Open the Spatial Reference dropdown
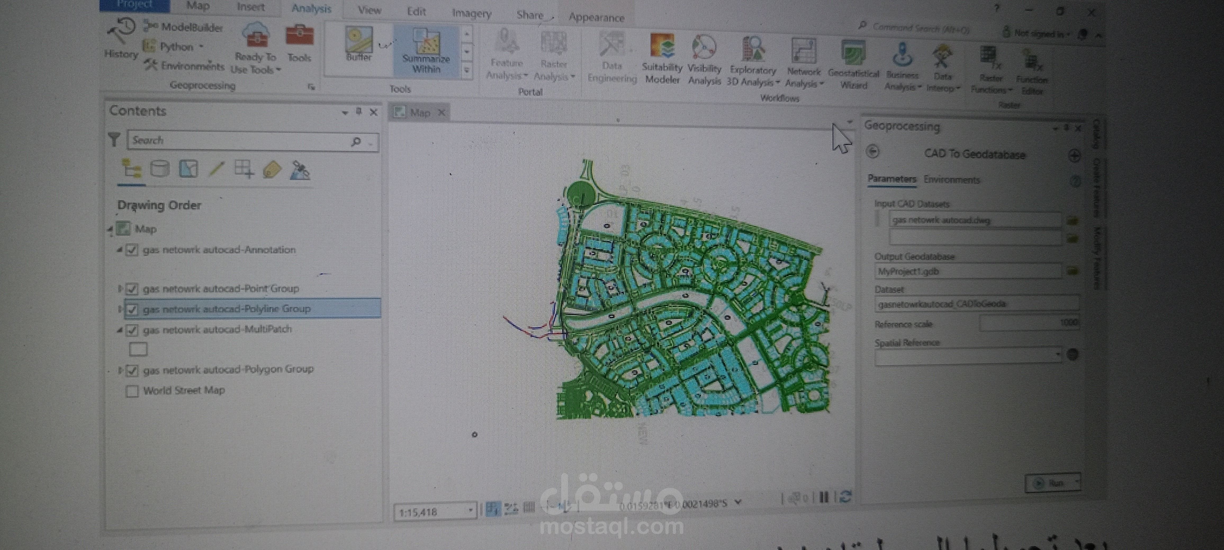Viewport: 1224px width, 550px height. [x=1058, y=354]
